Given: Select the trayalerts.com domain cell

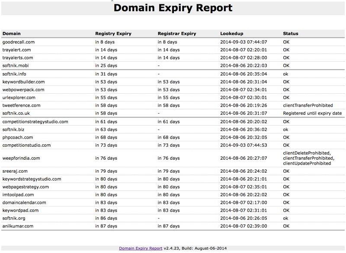Looking at the screenshot, I should [18, 58].
